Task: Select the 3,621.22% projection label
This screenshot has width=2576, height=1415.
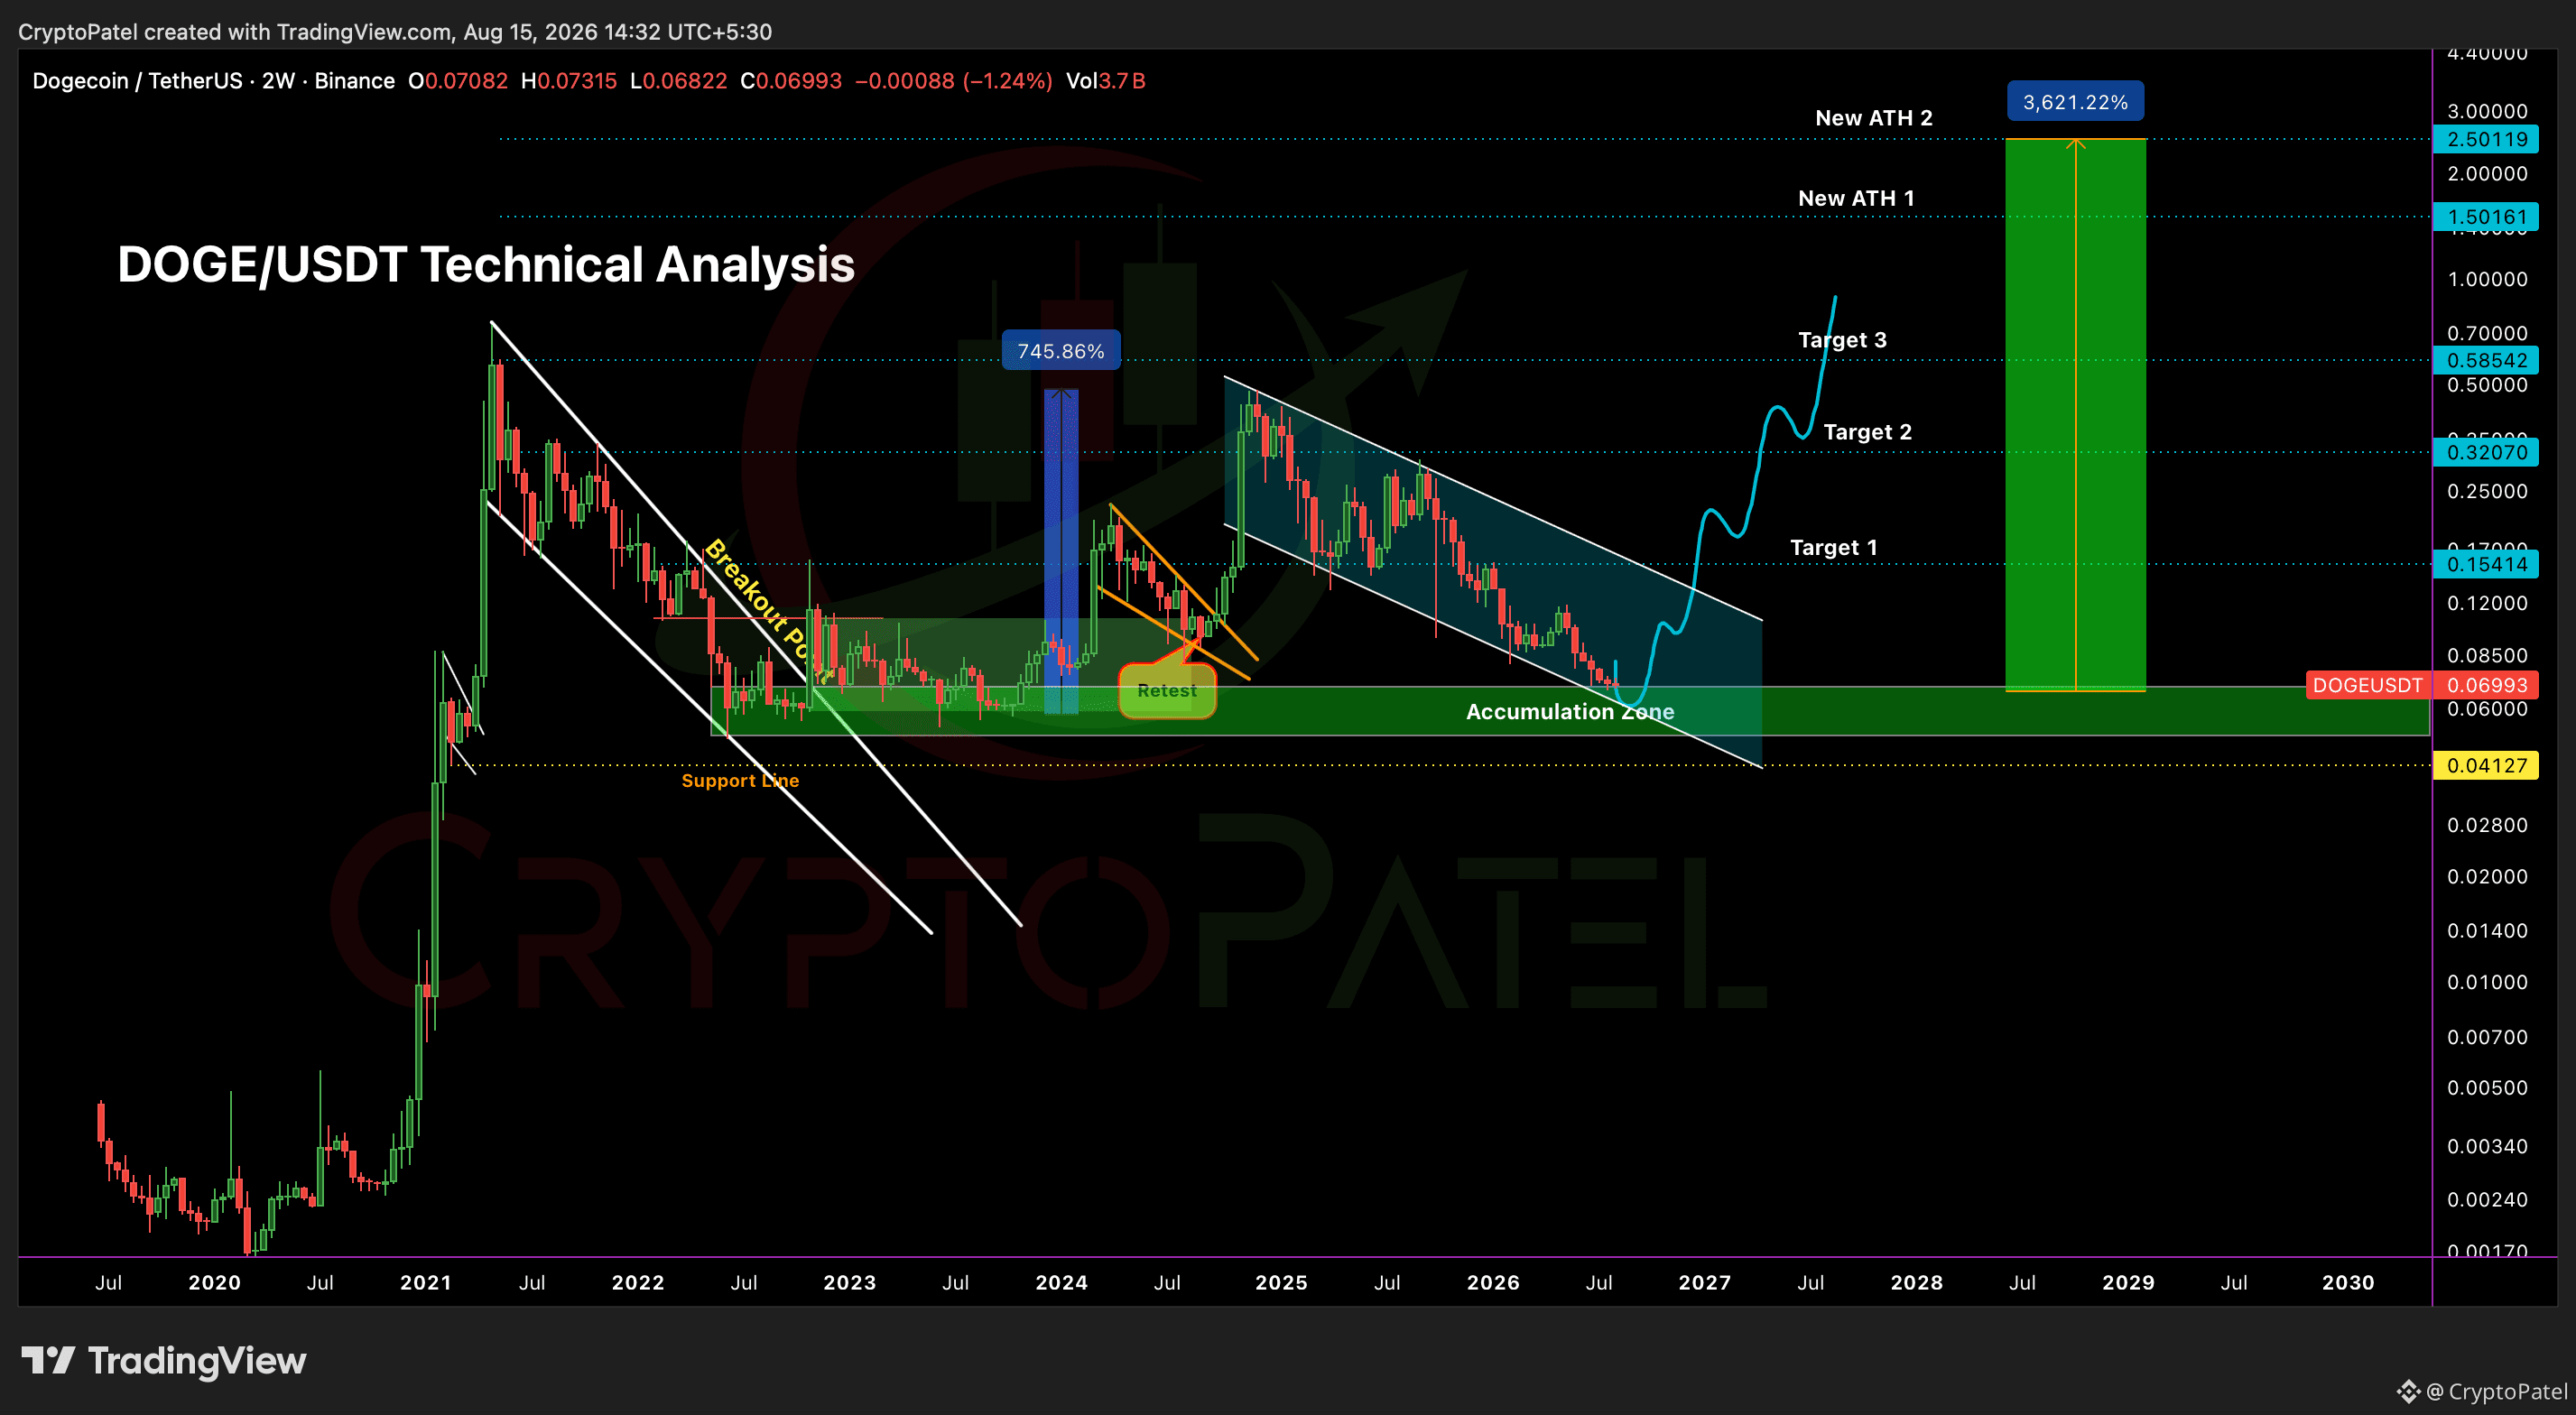Action: coord(2075,102)
